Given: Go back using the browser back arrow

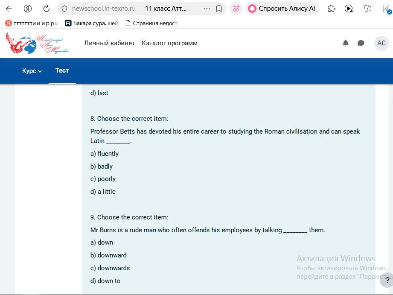Looking at the screenshot, I should coord(9,9).
